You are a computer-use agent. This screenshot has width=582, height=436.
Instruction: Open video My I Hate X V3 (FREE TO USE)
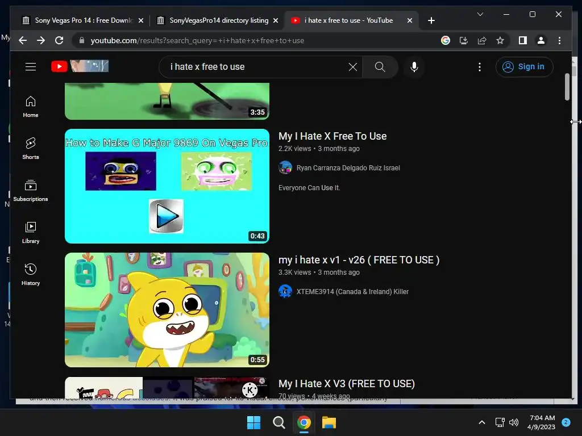pyautogui.click(x=346, y=384)
